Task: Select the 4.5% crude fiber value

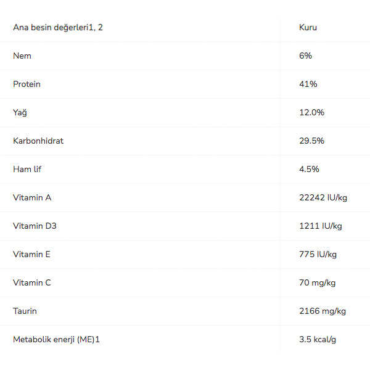Action: tap(309, 169)
